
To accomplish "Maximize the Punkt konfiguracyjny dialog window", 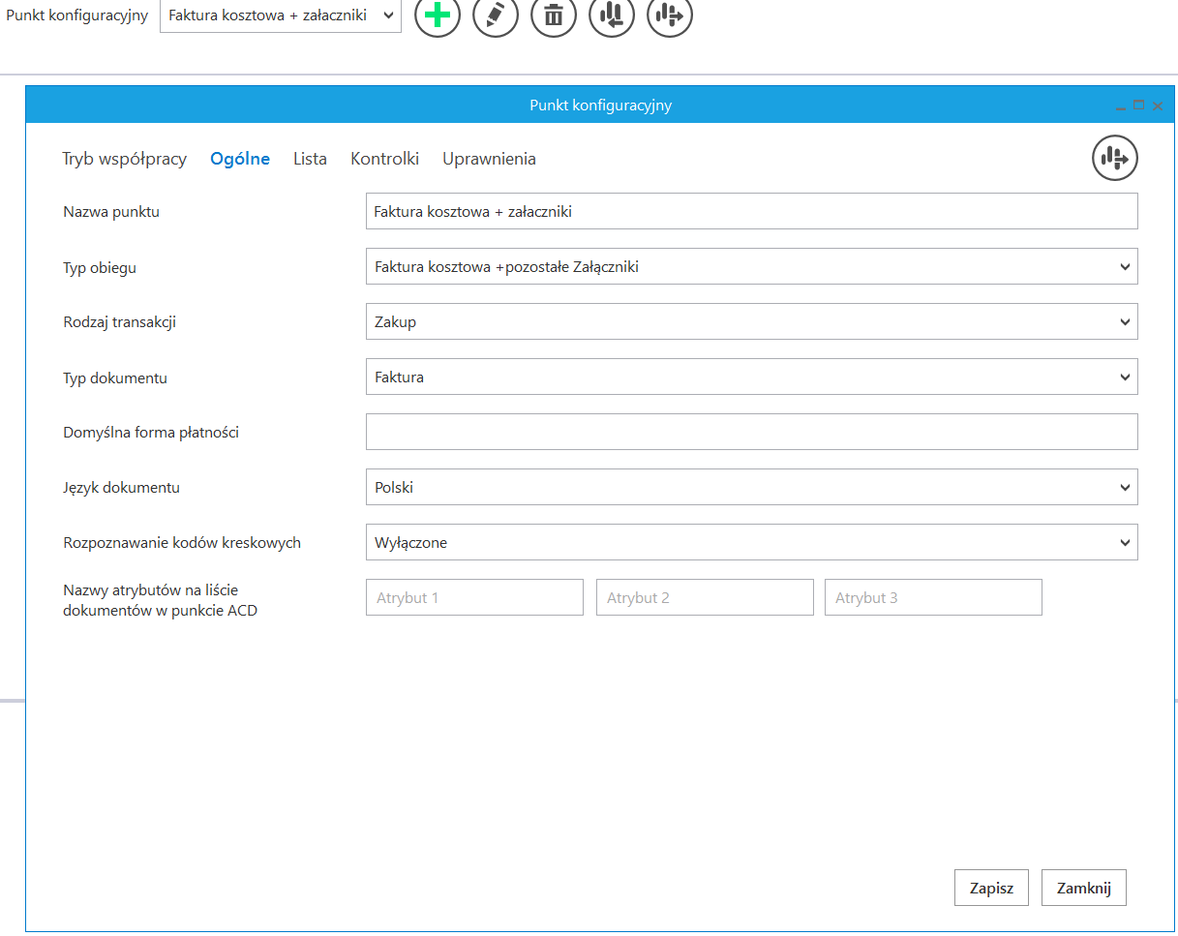I will click(1139, 106).
